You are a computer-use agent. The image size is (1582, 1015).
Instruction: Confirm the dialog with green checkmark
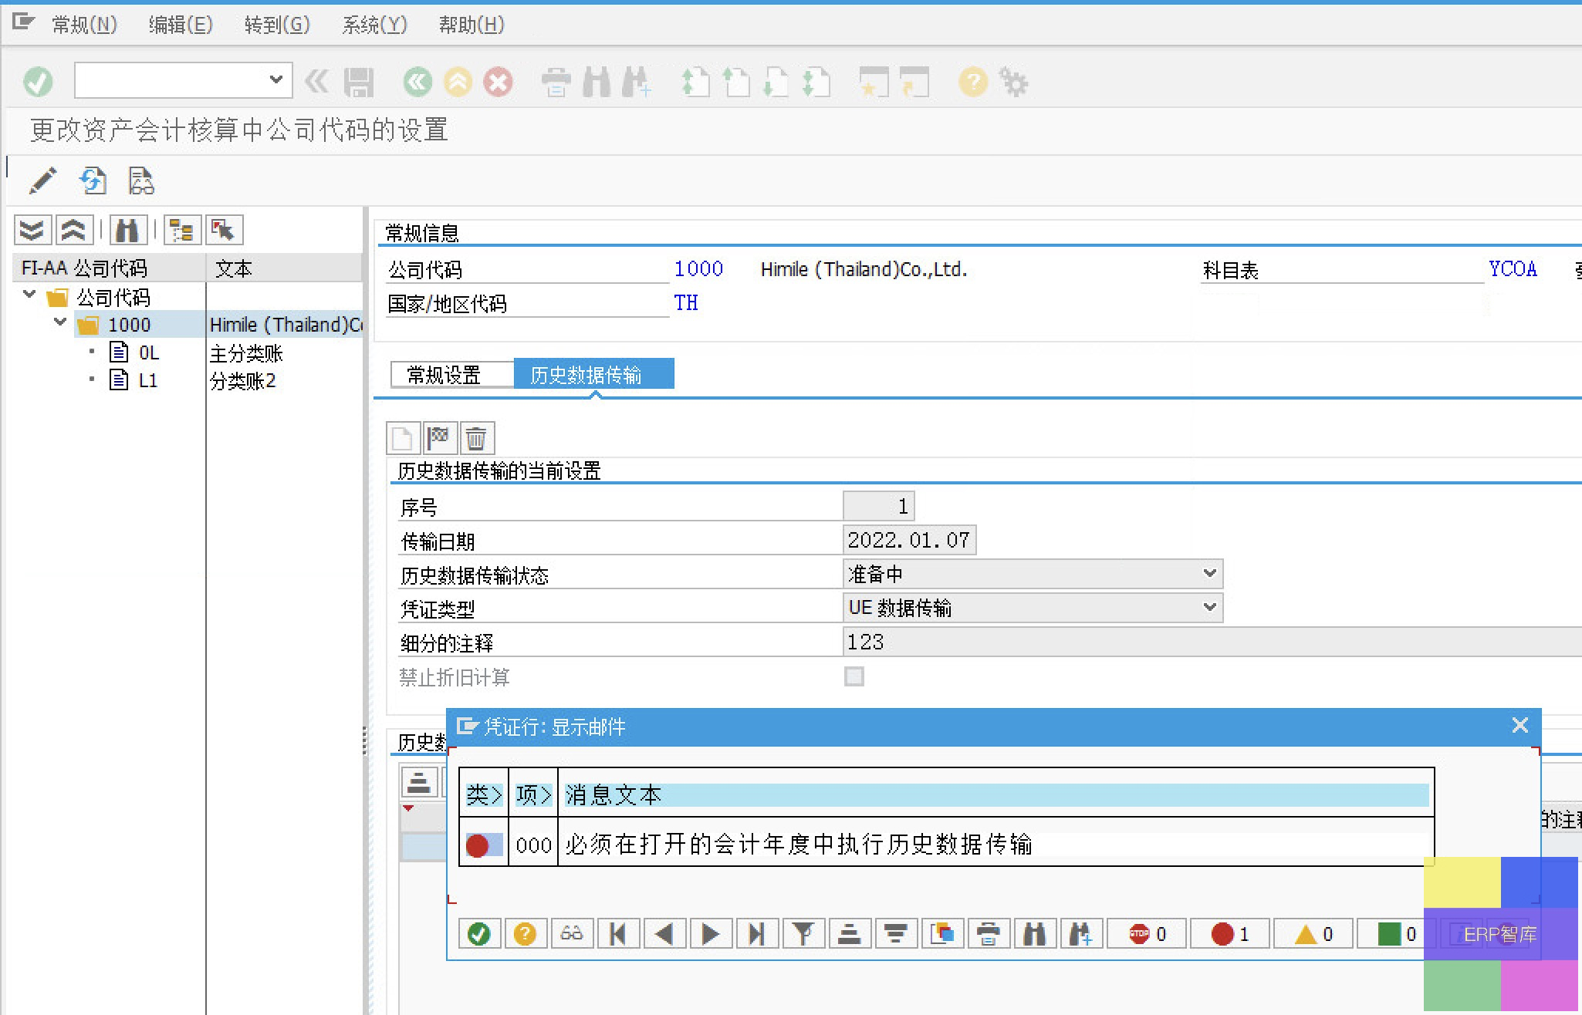479,934
